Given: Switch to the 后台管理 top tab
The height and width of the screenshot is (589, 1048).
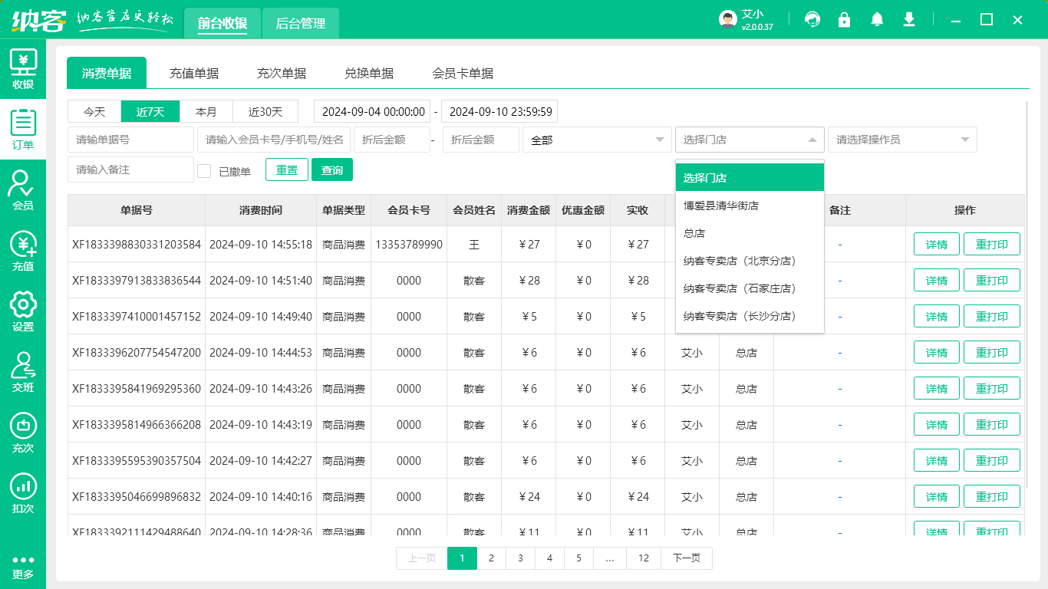Looking at the screenshot, I should click(301, 24).
